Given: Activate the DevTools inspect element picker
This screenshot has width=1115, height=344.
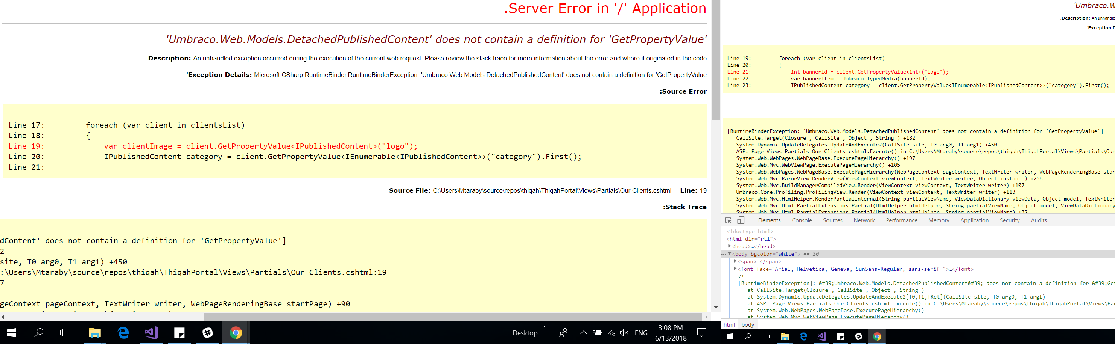Looking at the screenshot, I should pos(728,220).
